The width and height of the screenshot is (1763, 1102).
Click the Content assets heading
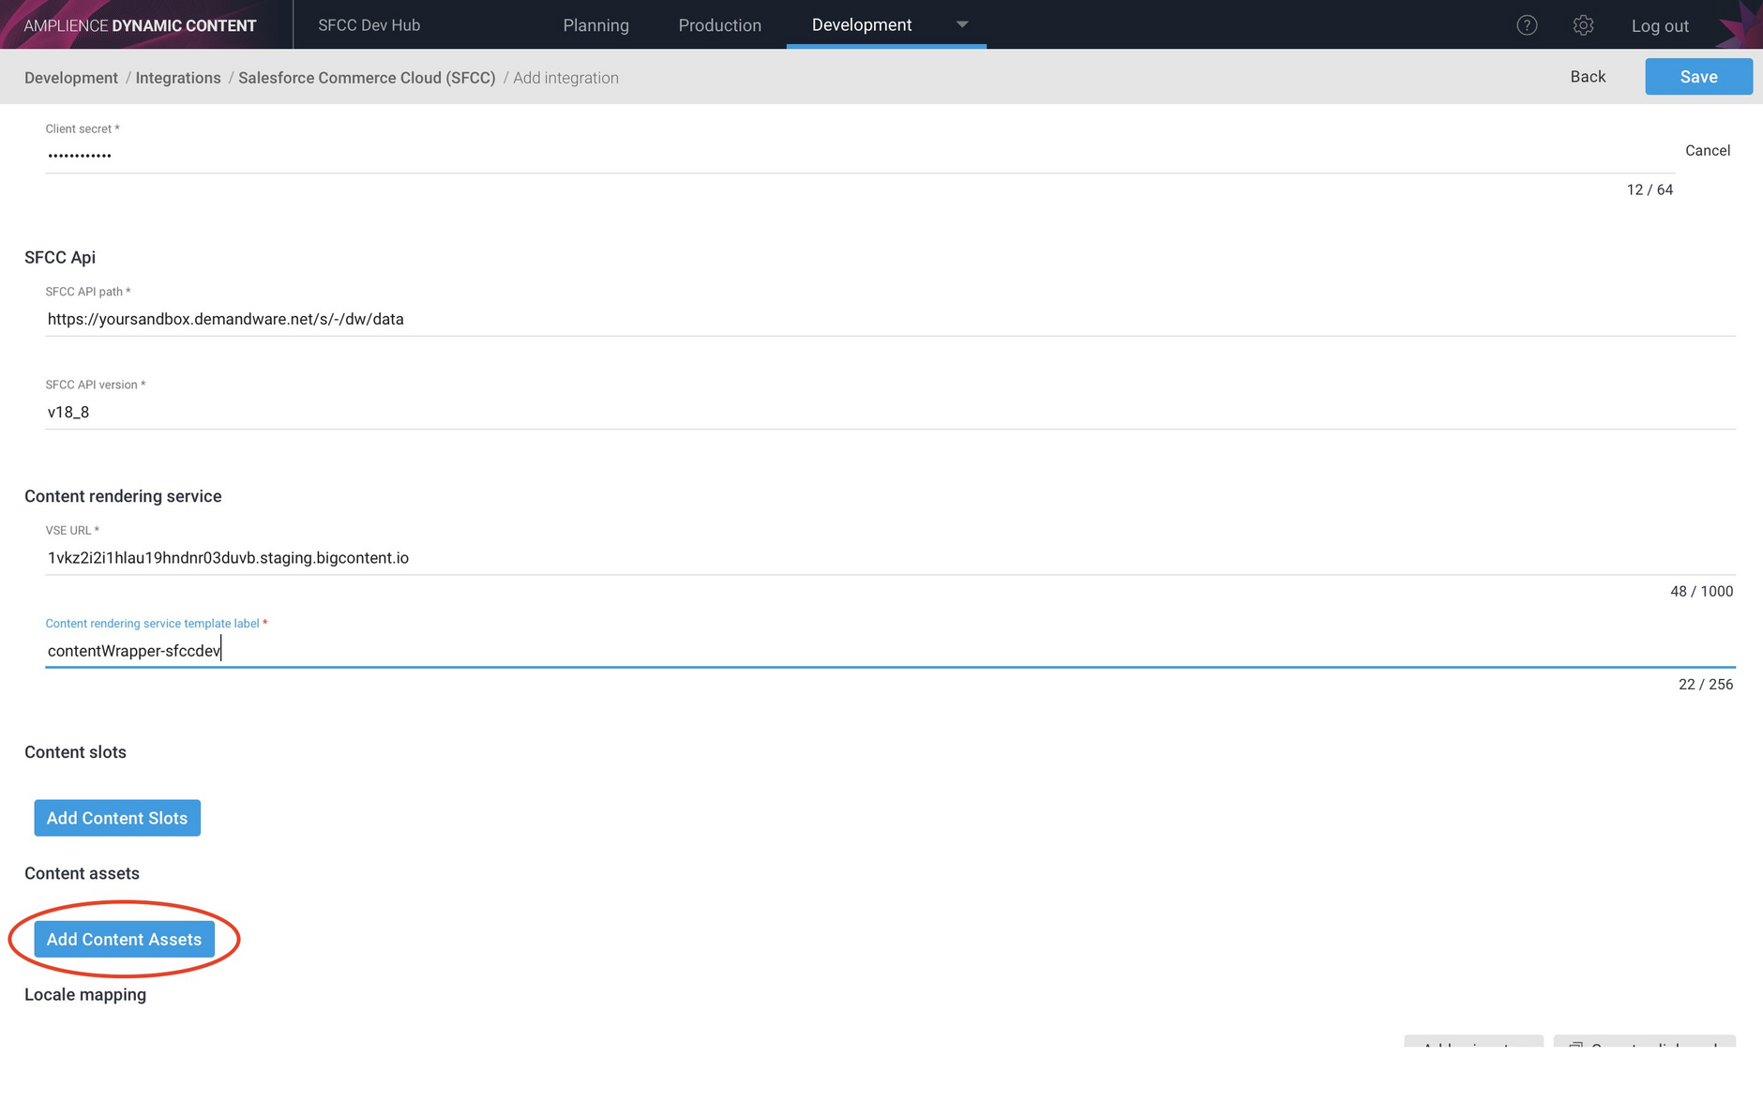[x=82, y=873]
